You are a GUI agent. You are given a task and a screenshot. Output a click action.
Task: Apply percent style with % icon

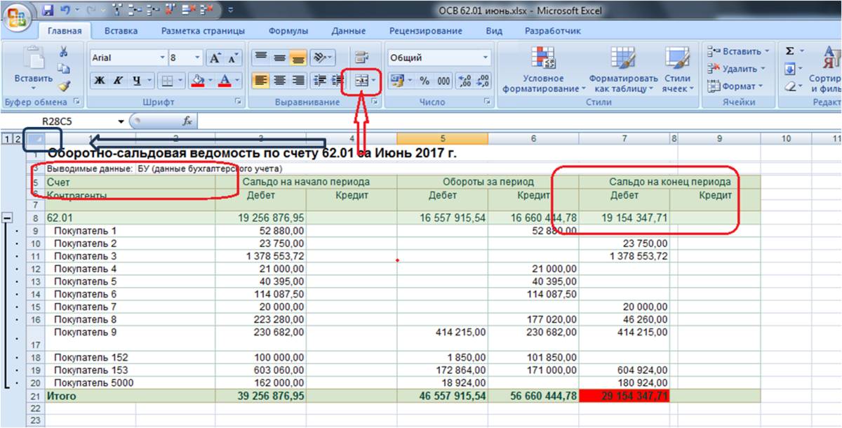[425, 81]
